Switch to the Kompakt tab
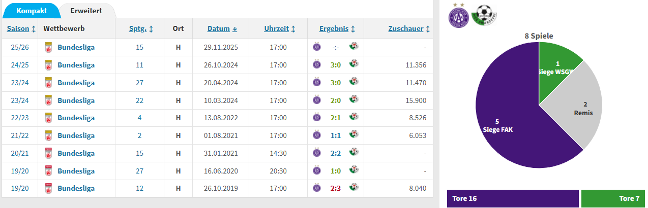This screenshot has width=648, height=208. 32,10
